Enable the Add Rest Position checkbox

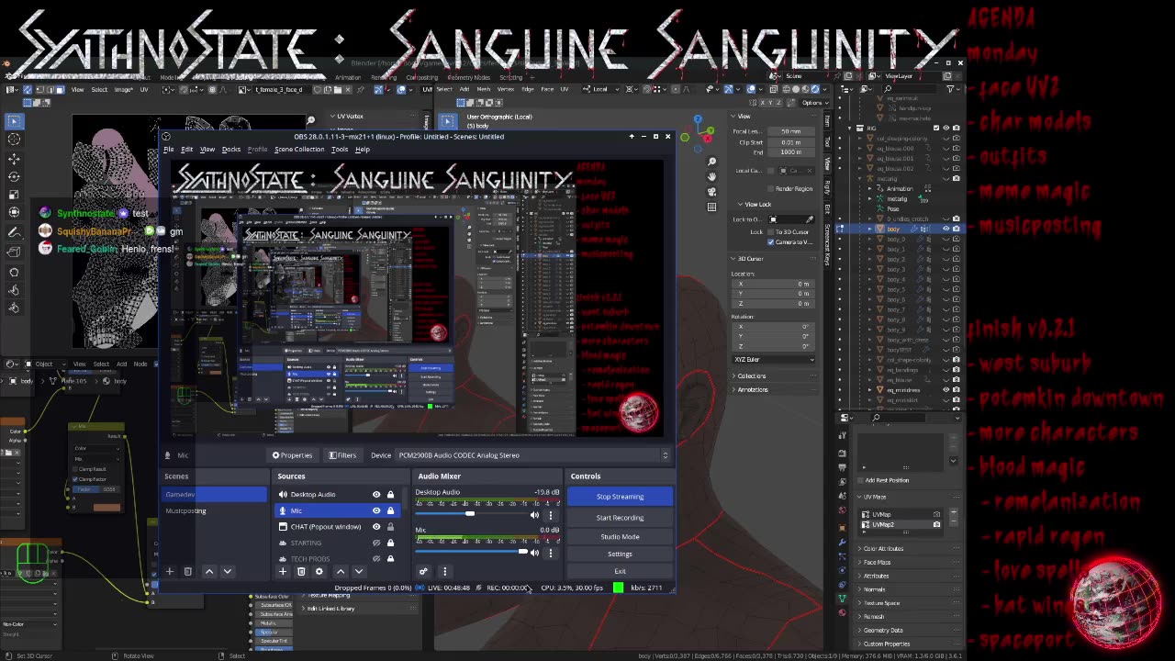(x=862, y=480)
